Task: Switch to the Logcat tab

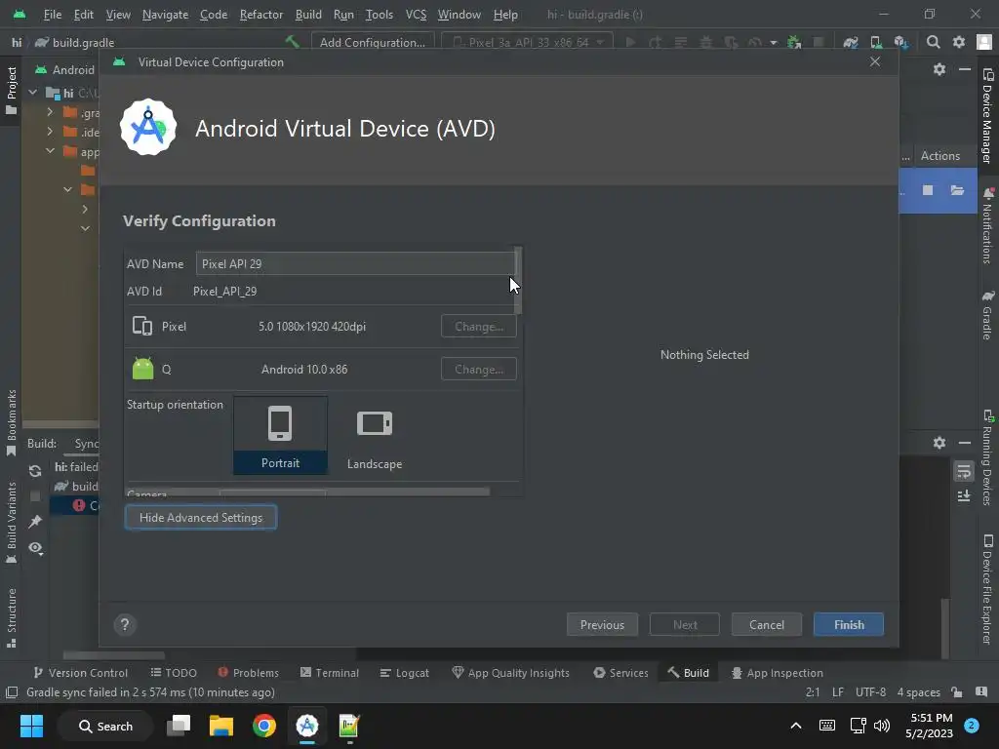Action: pyautogui.click(x=405, y=673)
